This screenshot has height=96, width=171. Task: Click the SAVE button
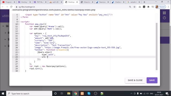[x=152, y=80]
